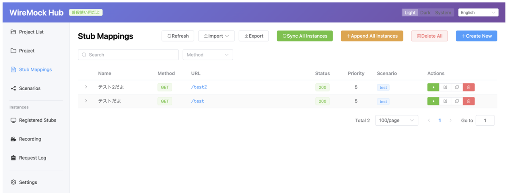Run the テスト2だよ stub with green play icon

433,87
